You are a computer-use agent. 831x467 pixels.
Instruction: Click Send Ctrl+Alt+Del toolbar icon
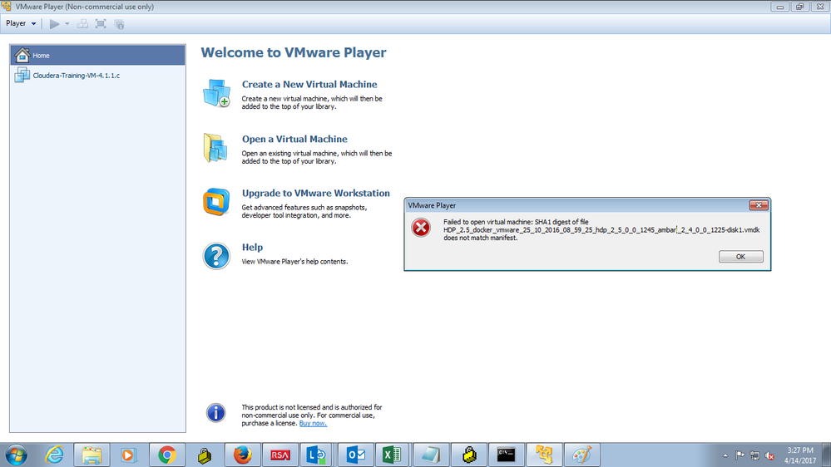(x=82, y=24)
